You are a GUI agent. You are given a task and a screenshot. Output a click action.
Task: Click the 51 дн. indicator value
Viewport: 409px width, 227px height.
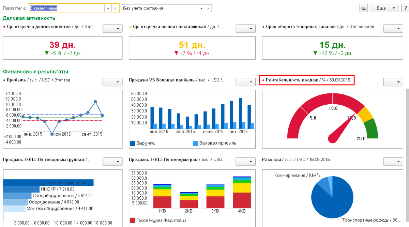pyautogui.click(x=192, y=45)
